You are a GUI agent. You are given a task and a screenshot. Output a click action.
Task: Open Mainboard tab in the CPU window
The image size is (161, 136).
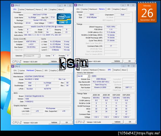30,9
